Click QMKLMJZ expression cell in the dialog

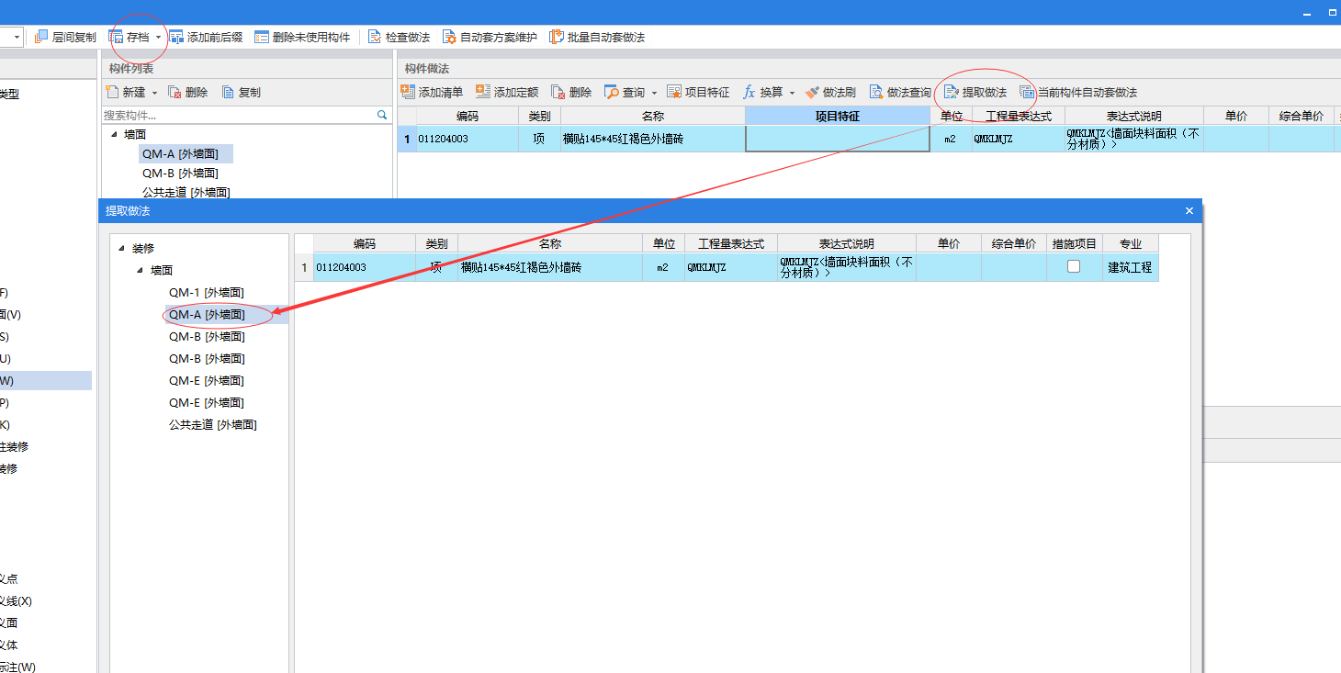(731, 267)
